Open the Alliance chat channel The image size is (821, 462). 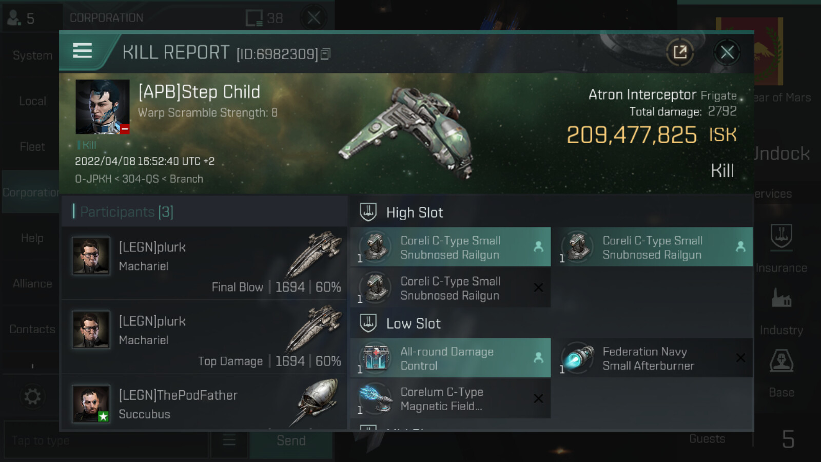(32, 283)
